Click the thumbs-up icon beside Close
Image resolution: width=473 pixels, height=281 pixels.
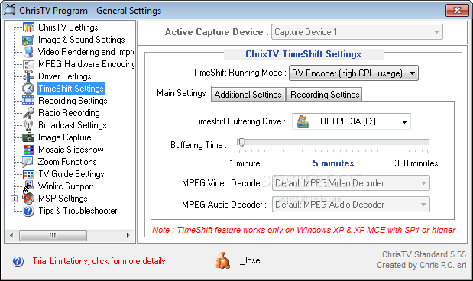tap(222, 260)
